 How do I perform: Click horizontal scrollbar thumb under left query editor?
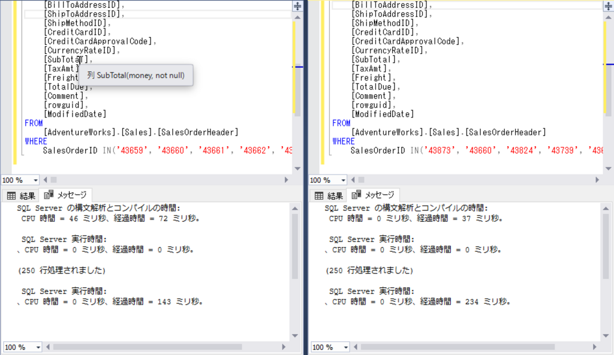(53, 180)
